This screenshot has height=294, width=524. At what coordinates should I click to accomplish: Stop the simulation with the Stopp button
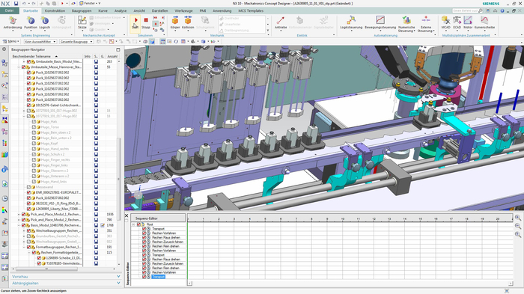tap(146, 22)
